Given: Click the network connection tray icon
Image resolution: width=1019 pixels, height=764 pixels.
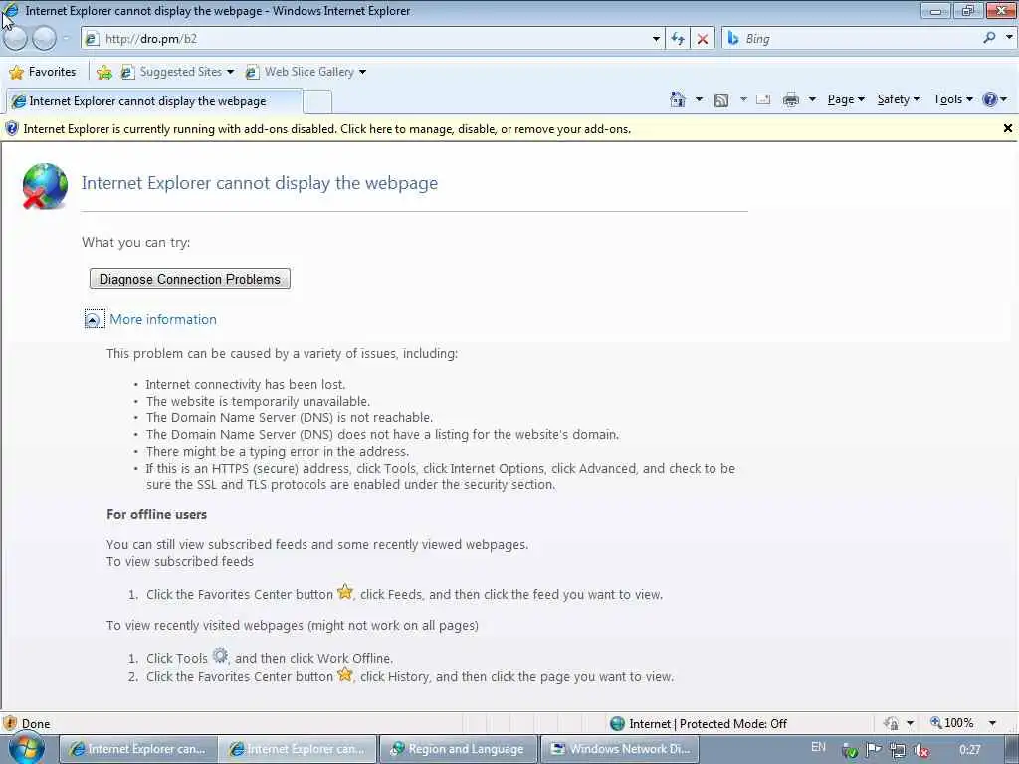Looking at the screenshot, I should click(x=898, y=750).
